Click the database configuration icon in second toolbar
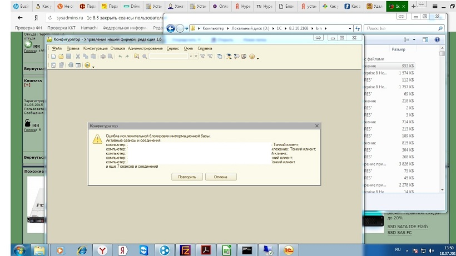The width and height of the screenshot is (456, 256). click(71, 65)
